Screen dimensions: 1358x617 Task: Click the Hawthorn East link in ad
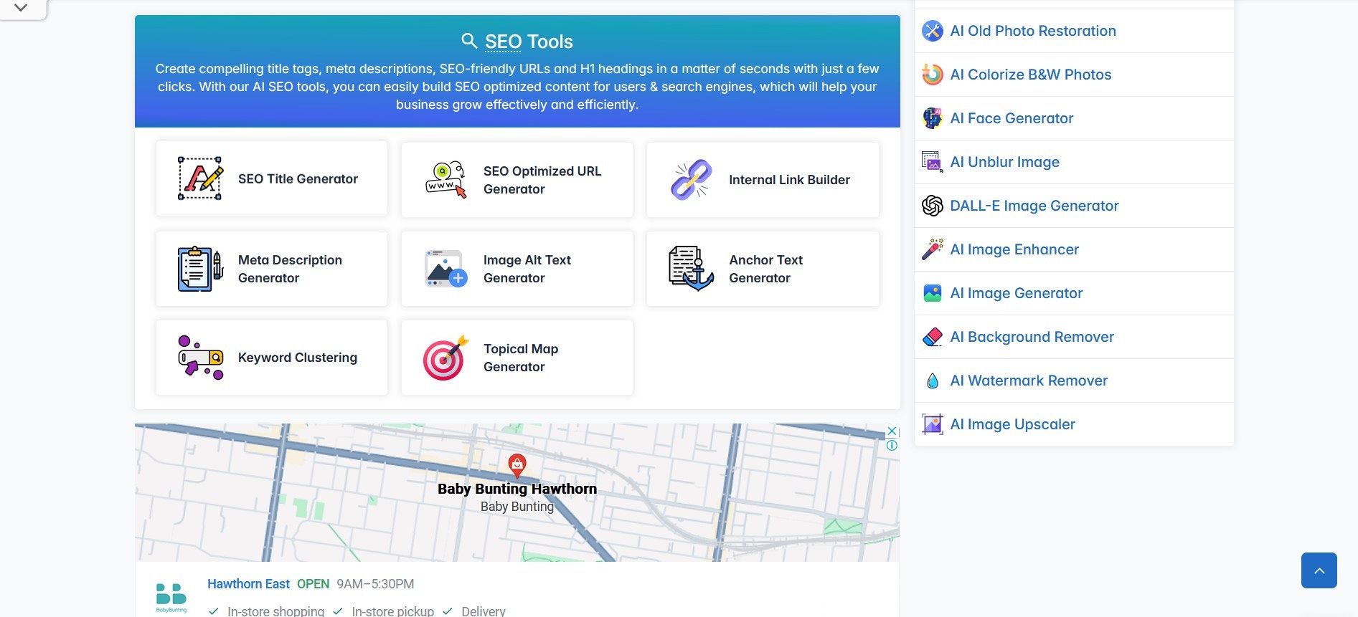pyautogui.click(x=248, y=584)
